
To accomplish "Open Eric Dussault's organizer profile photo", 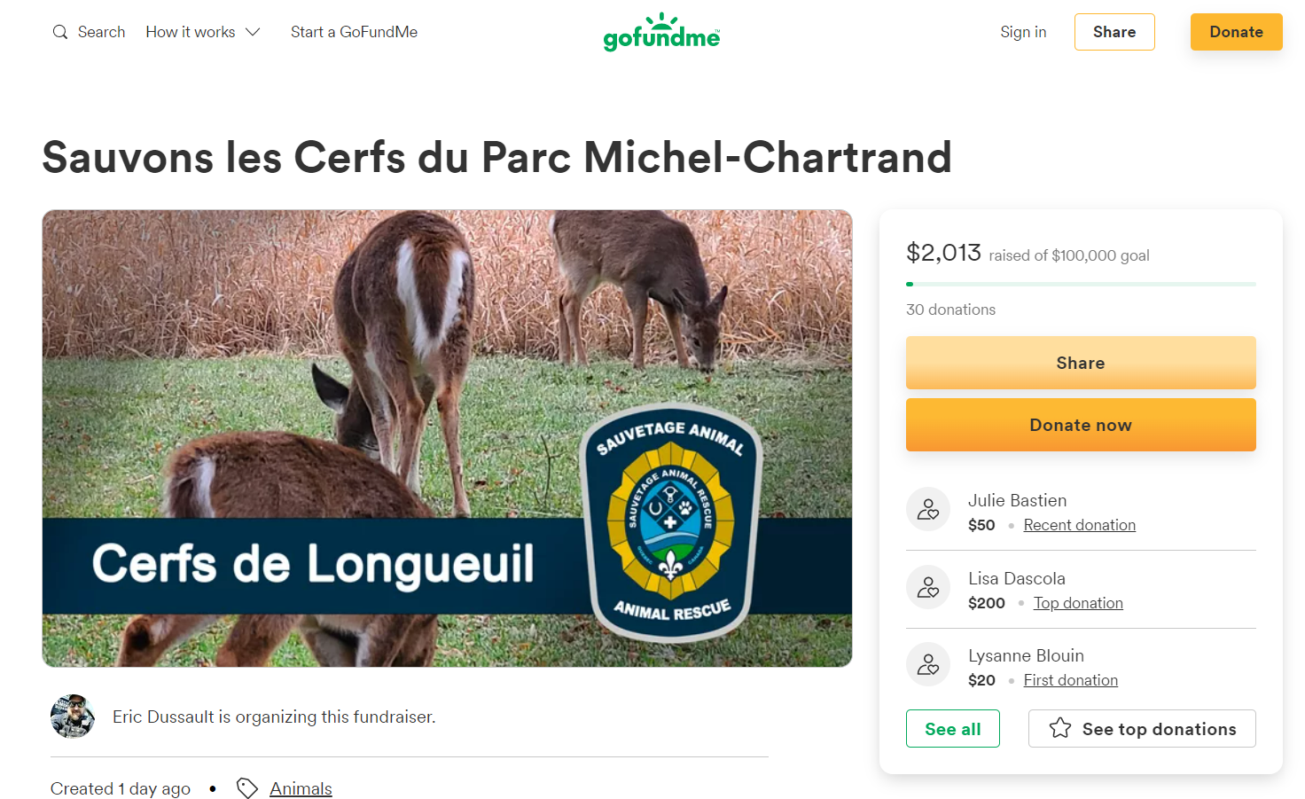I will 73,717.
